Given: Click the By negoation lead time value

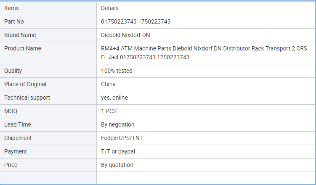Looking at the screenshot, I should point(118,124).
